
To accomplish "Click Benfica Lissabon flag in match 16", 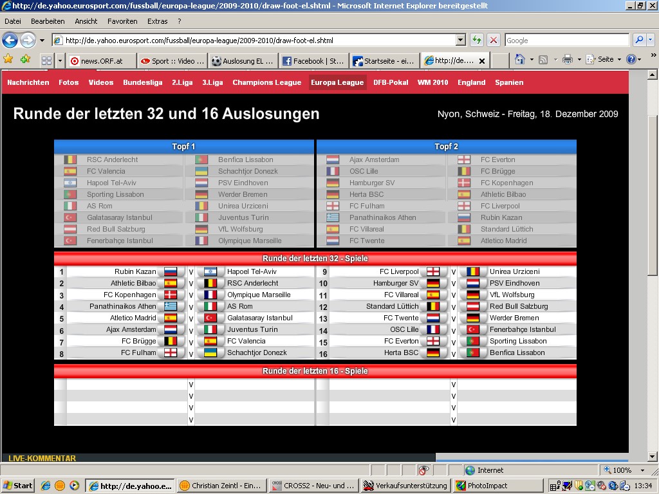I will click(473, 352).
